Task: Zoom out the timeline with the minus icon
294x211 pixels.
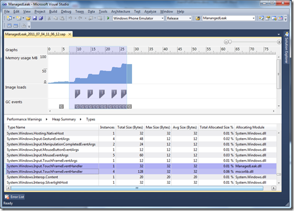Action: click(226, 42)
